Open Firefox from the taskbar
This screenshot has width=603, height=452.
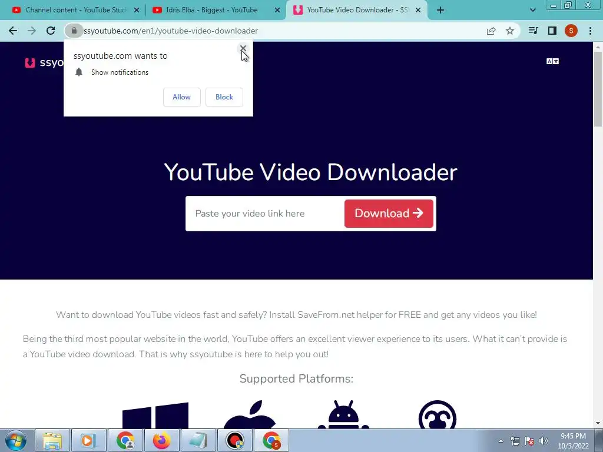tap(162, 440)
